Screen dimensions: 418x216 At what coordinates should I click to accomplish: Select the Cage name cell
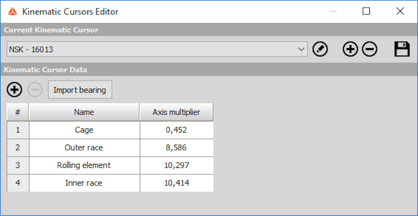coord(84,130)
